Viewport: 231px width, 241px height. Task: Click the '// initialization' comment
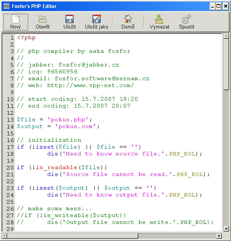click(x=49, y=140)
